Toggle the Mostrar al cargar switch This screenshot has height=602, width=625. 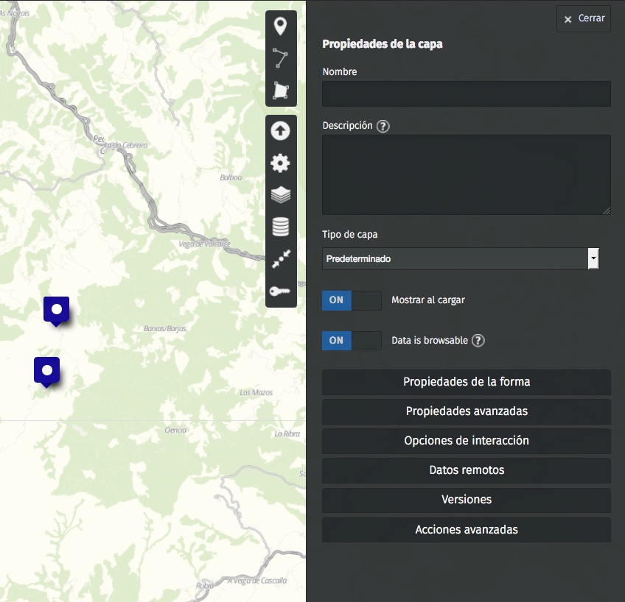(352, 300)
